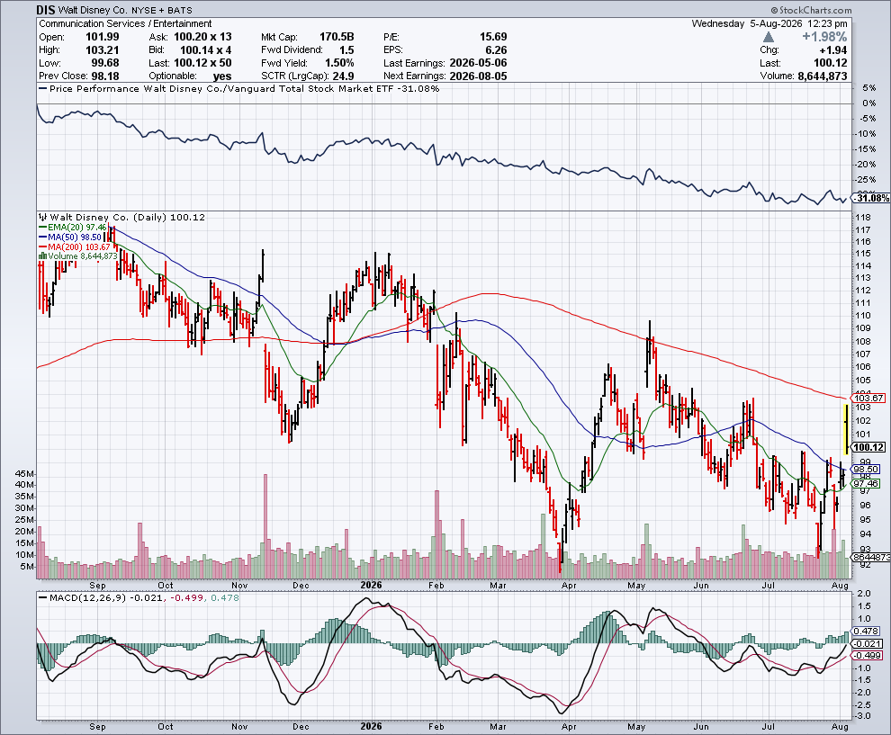Click the blue 98.50 price-axis tag
Screen dimensions: 891x735
[867, 470]
